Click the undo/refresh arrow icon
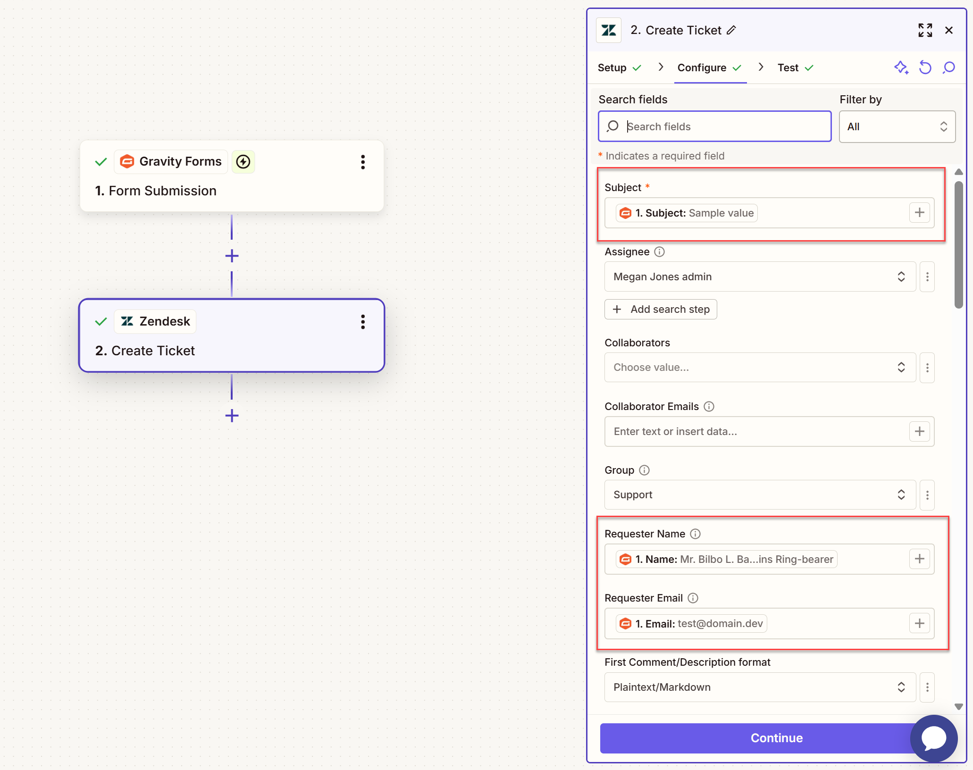 [925, 67]
